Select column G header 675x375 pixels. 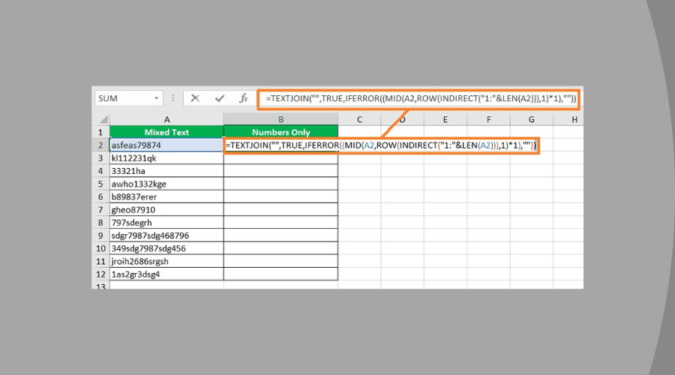(532, 119)
